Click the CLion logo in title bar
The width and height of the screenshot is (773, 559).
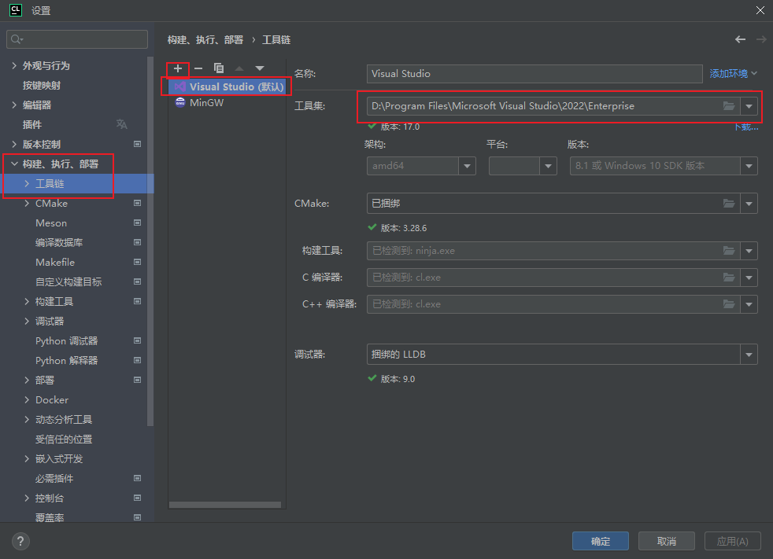[16, 10]
